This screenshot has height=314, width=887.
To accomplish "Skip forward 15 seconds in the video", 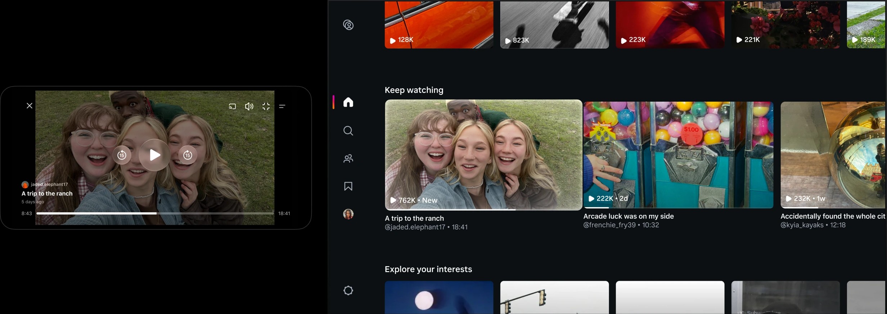I will pyautogui.click(x=188, y=155).
